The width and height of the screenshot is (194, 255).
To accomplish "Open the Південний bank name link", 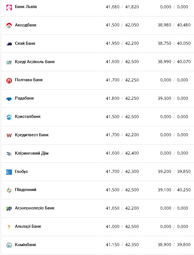I will tap(25, 190).
